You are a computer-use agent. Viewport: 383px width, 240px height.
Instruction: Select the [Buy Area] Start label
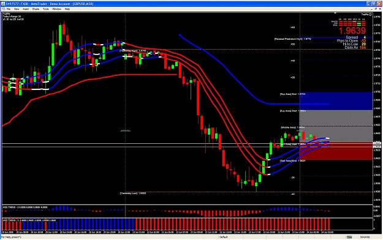tap(293, 111)
